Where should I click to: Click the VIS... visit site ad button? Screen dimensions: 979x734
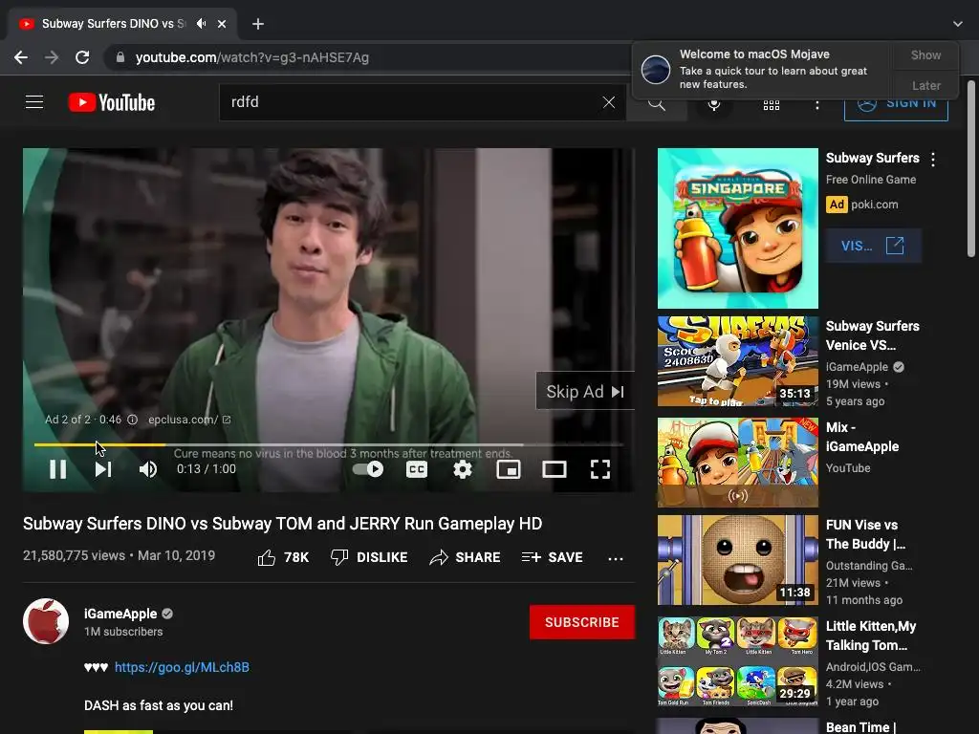click(874, 246)
